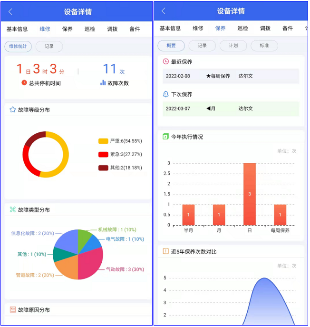Switch to 调拨 tab on the right screen
This screenshot has height=327, width=310.
[x=265, y=29]
